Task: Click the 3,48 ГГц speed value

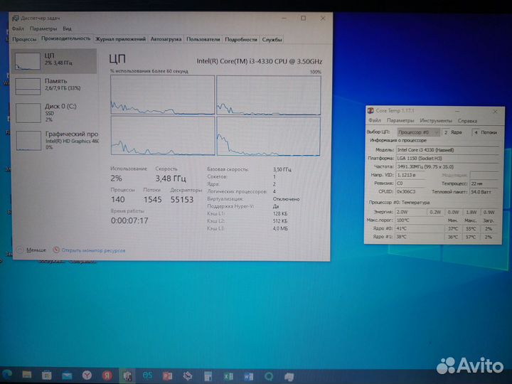Action: pos(171,178)
